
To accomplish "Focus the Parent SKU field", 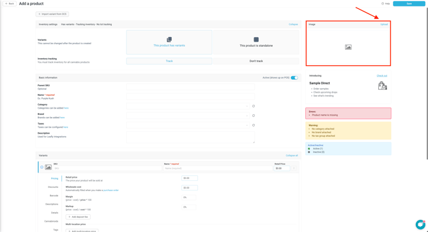I will point(190,87).
